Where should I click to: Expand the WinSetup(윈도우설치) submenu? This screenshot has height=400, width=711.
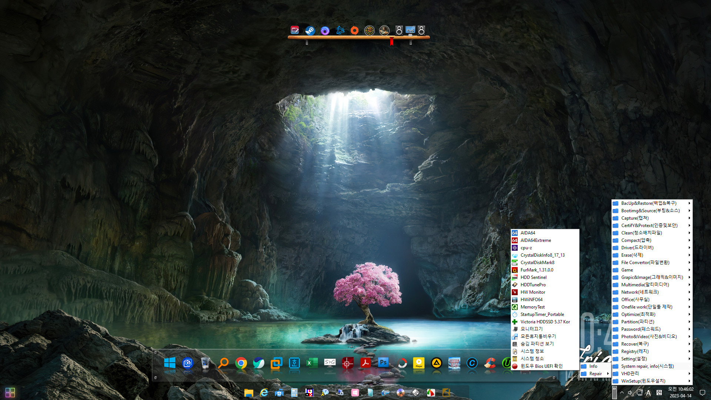coord(652,381)
